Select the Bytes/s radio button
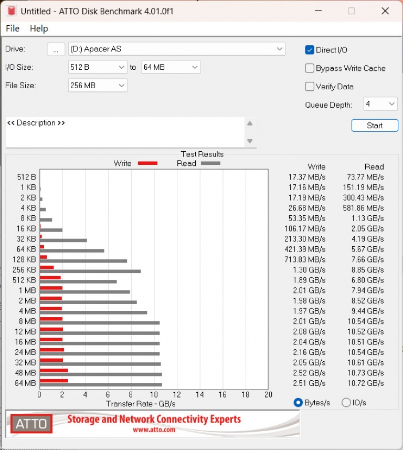This screenshot has width=403, height=450. (298, 403)
